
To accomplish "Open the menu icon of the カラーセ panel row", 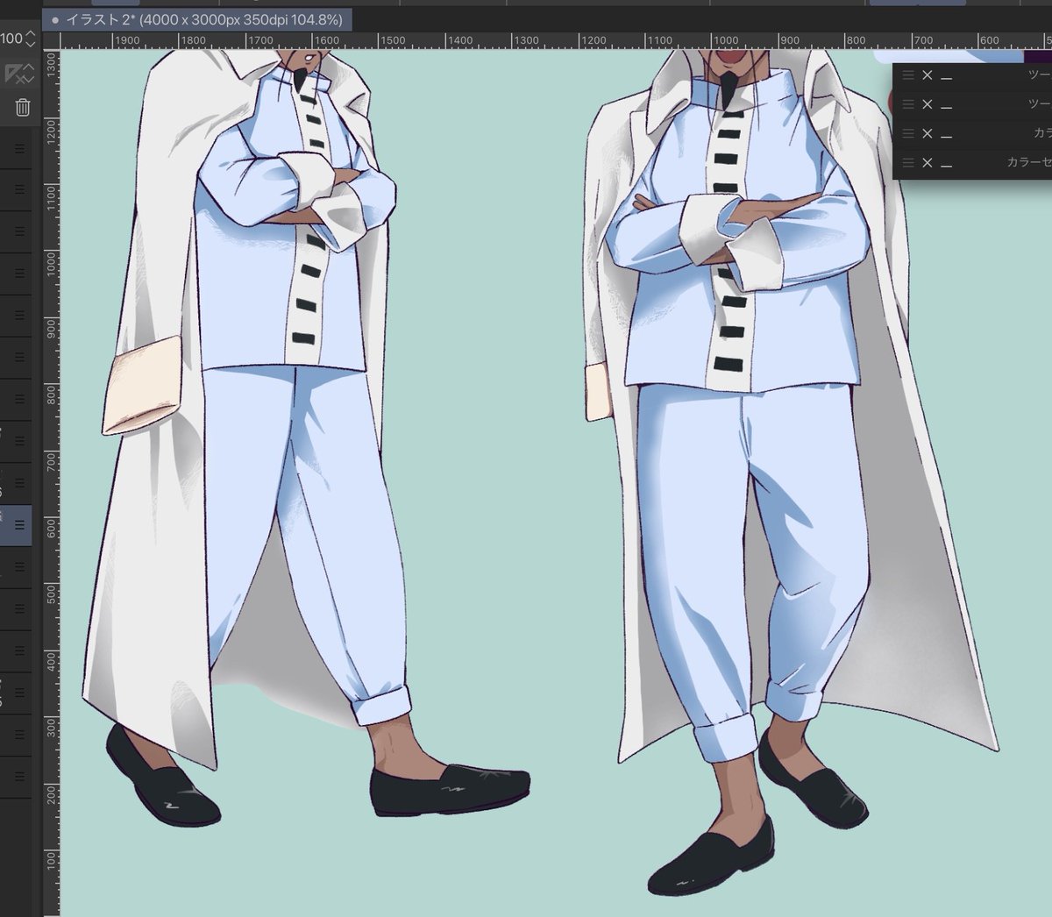I will (x=908, y=163).
